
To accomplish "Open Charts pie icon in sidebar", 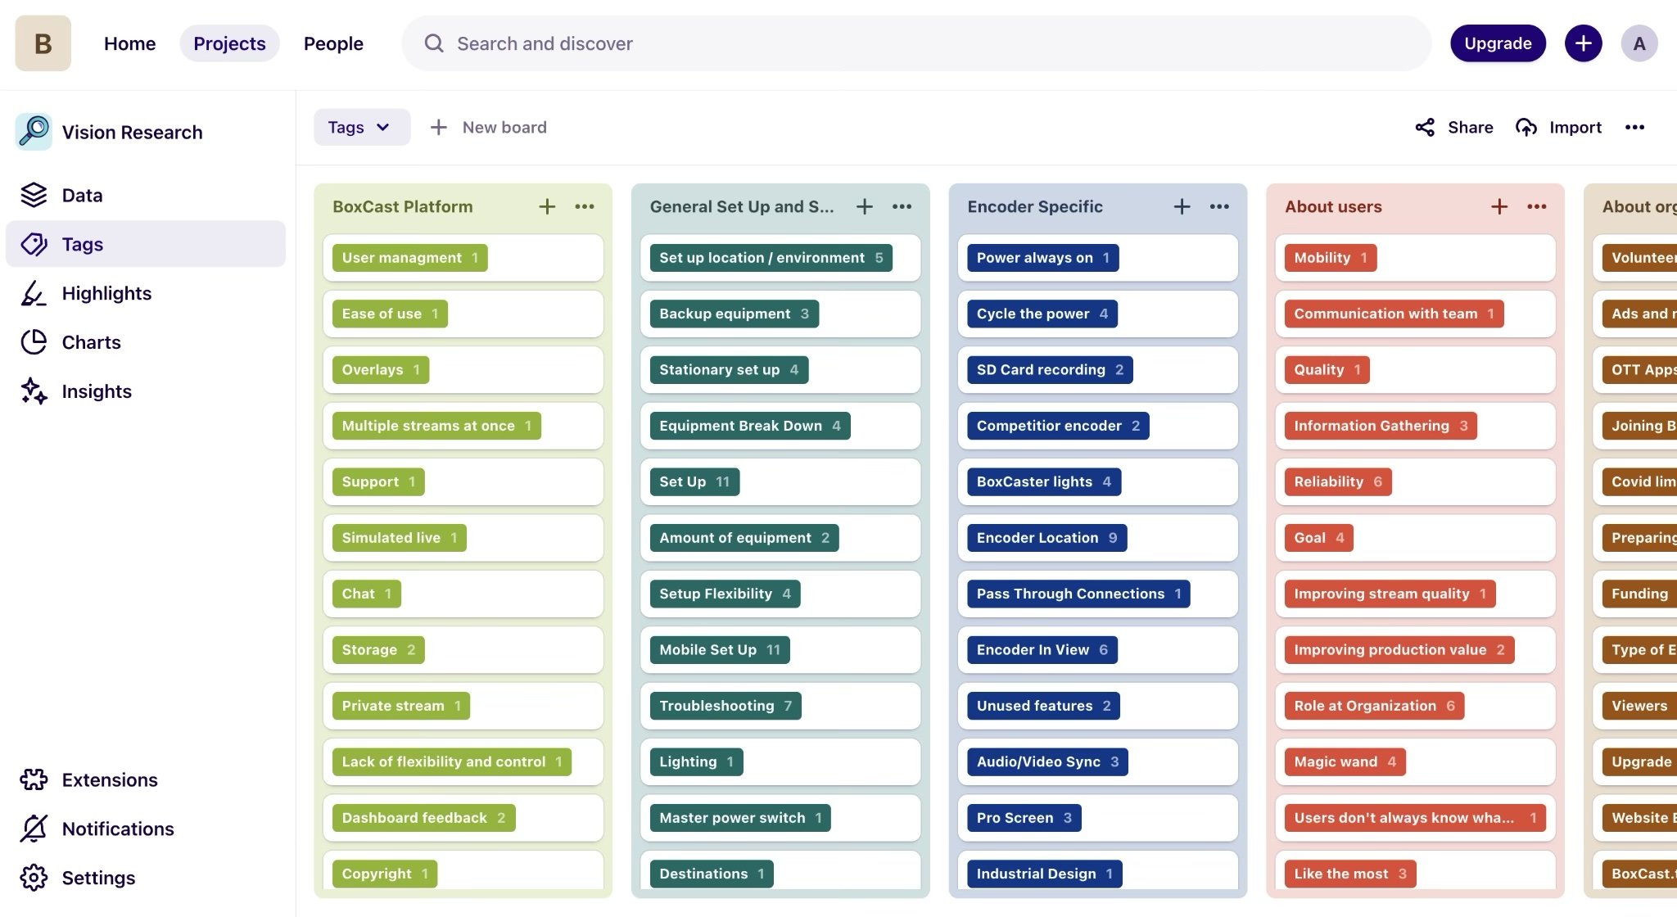I will [x=34, y=342].
